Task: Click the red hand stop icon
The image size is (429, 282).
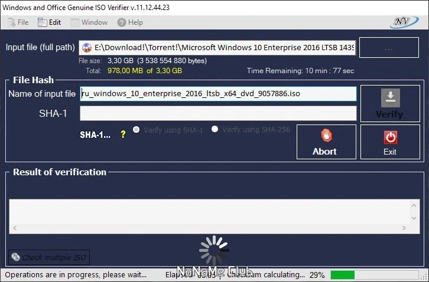Action: tap(326, 136)
